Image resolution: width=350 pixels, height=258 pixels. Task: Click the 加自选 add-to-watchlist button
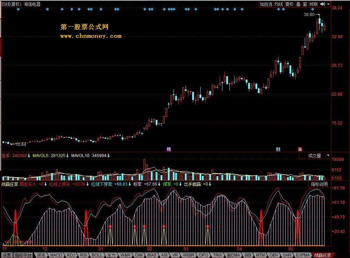pyautogui.click(x=266, y=4)
